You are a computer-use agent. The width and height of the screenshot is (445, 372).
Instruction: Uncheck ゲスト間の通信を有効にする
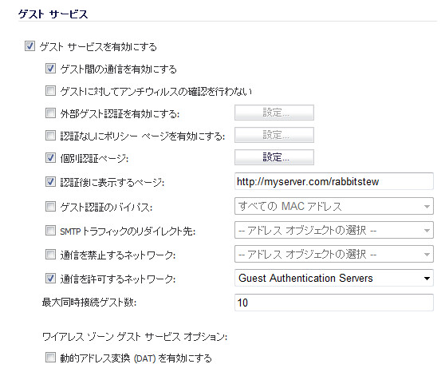[x=50, y=69]
